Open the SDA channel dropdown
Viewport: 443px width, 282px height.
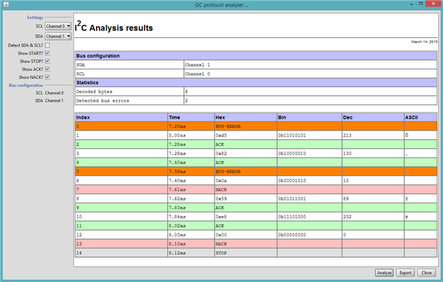pyautogui.click(x=58, y=37)
